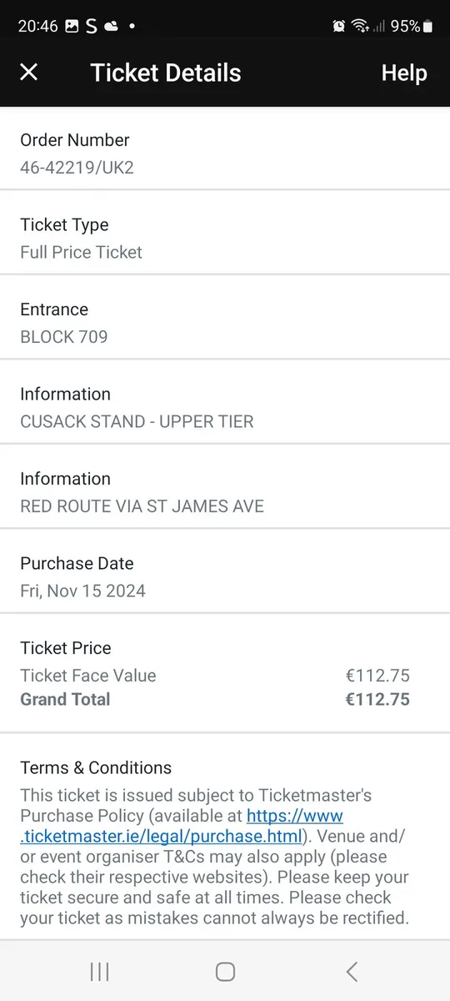Tap the Android recent apps icon
The width and height of the screenshot is (450, 1001).
tap(99, 971)
